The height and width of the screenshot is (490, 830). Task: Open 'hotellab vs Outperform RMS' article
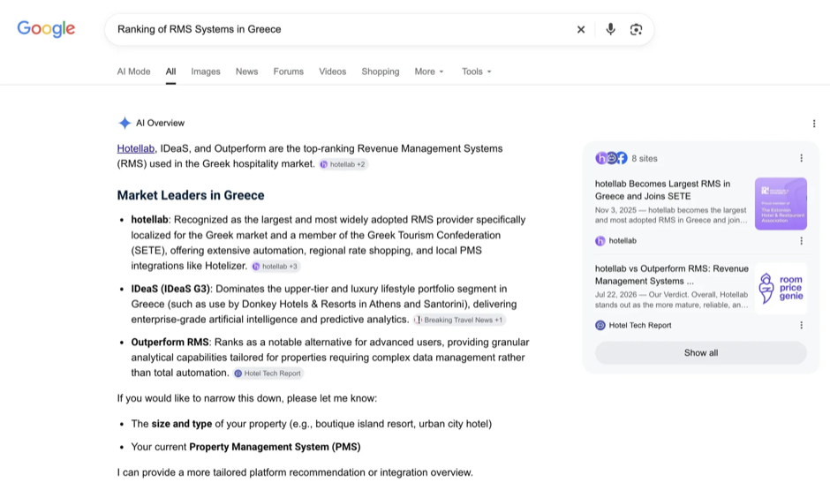click(x=672, y=275)
